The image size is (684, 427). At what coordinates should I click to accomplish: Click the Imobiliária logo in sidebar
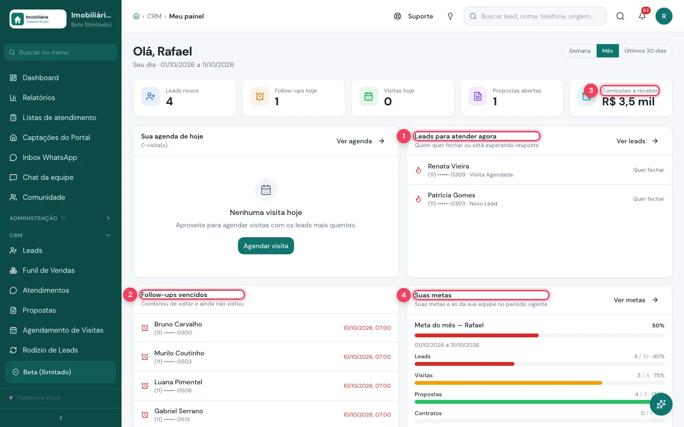click(x=38, y=19)
